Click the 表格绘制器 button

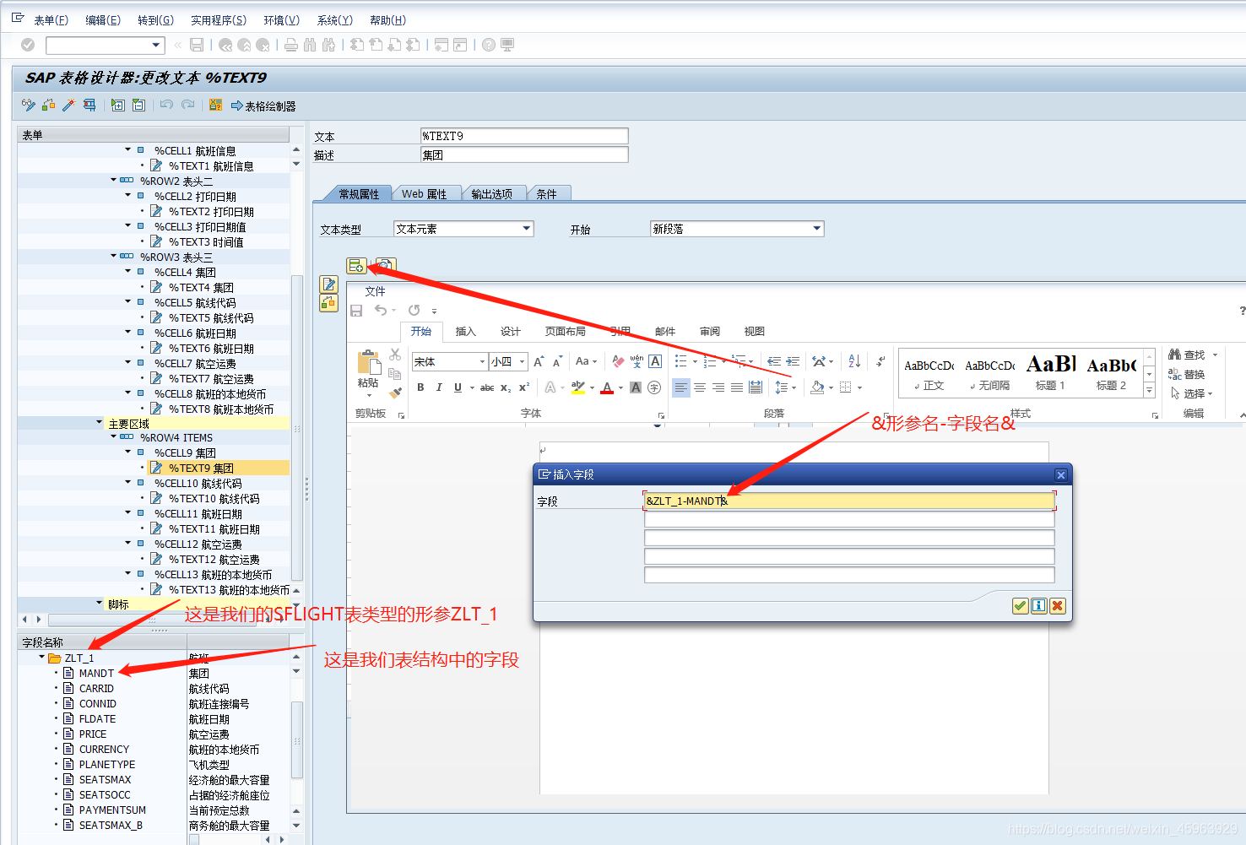tap(263, 106)
